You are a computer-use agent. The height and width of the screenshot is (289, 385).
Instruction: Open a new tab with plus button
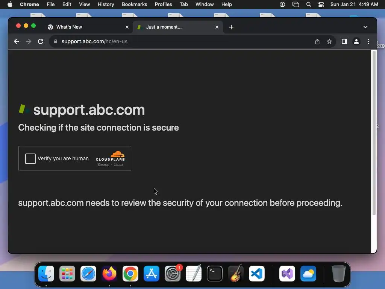pos(231,27)
